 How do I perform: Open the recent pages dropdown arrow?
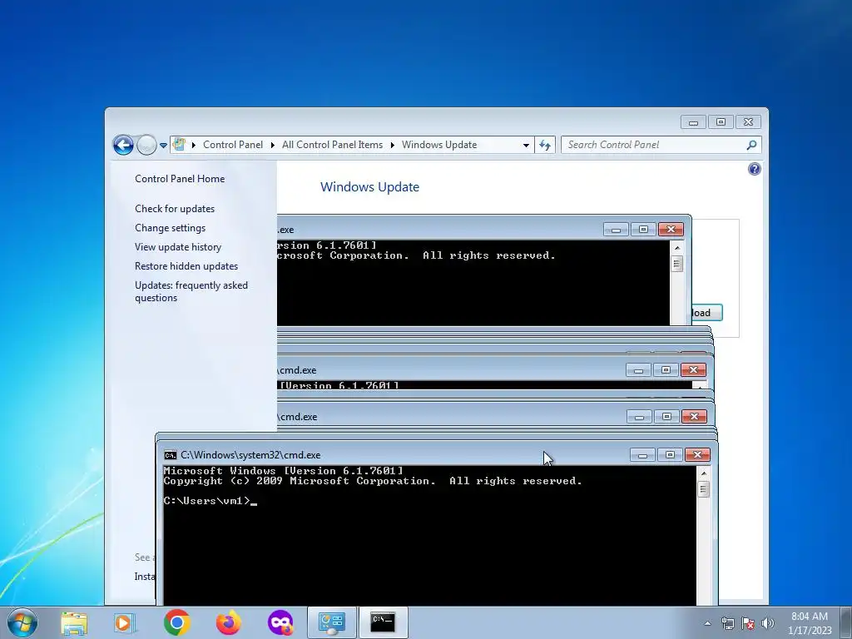pyautogui.click(x=163, y=145)
